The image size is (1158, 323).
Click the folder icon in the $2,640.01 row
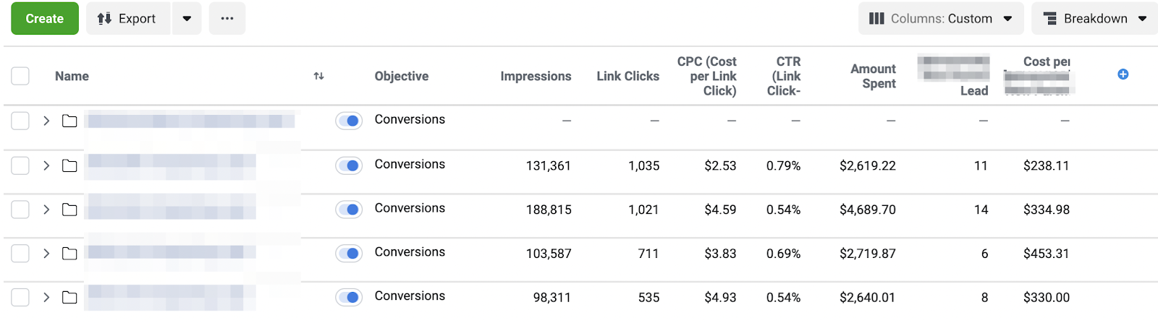pyautogui.click(x=69, y=297)
